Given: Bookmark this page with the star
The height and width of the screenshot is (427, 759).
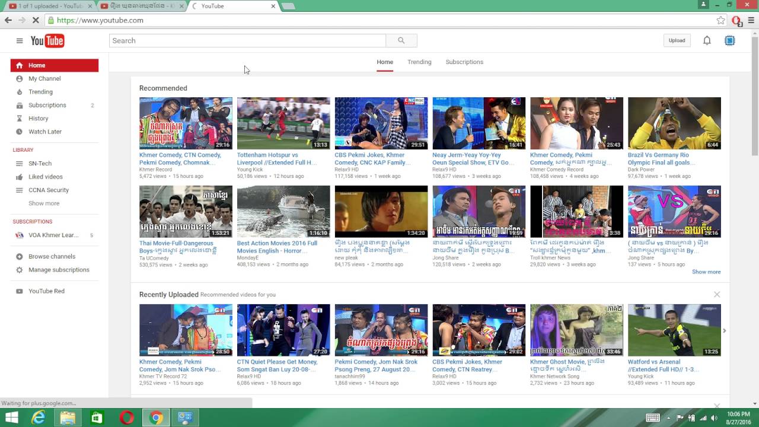Looking at the screenshot, I should point(720,20).
